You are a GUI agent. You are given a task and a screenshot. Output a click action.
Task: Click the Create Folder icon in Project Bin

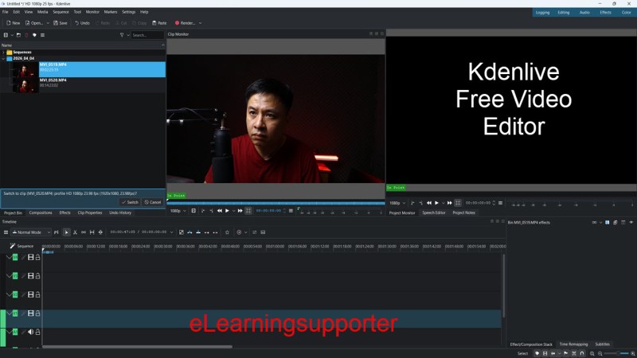coord(18,35)
